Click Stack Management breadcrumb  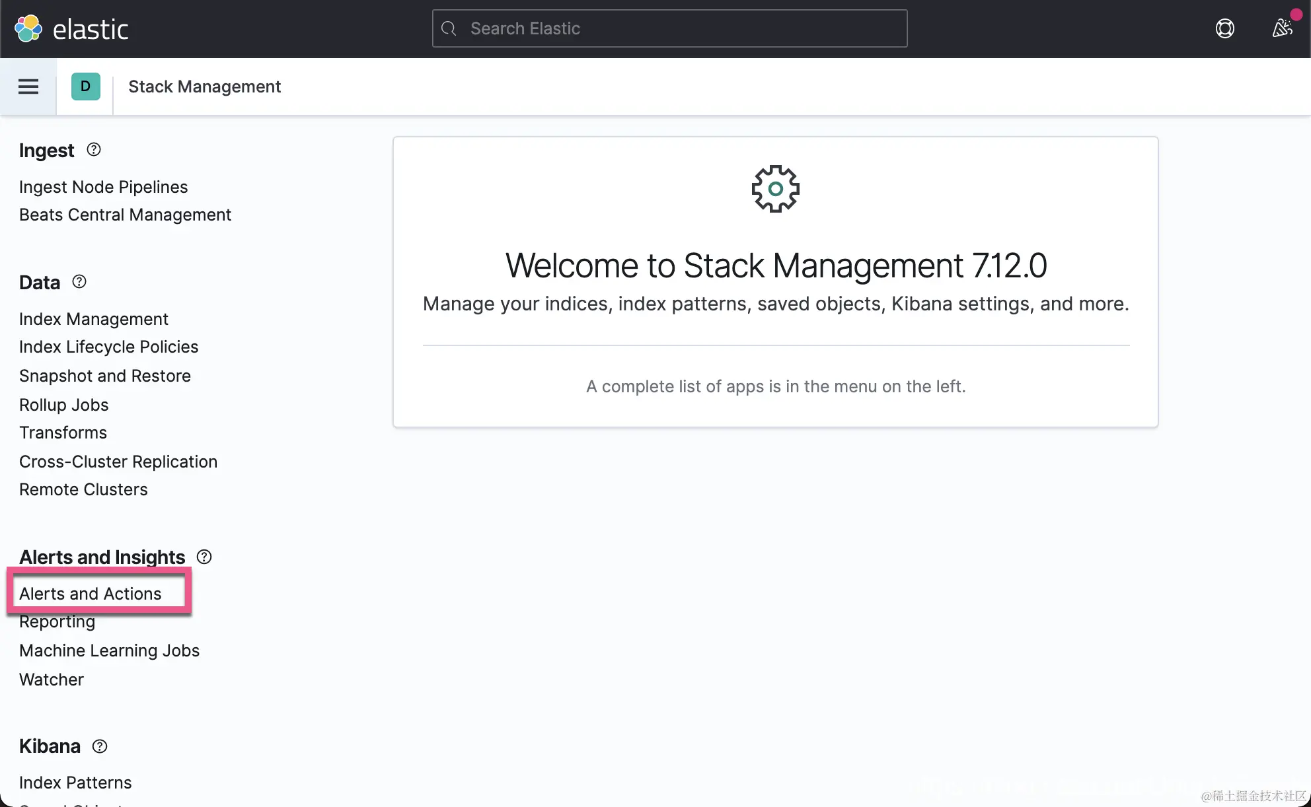point(205,87)
